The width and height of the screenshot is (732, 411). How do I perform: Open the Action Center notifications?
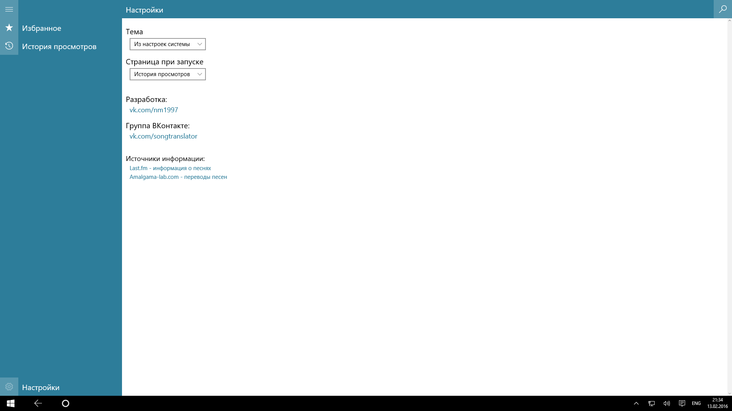coord(682,403)
